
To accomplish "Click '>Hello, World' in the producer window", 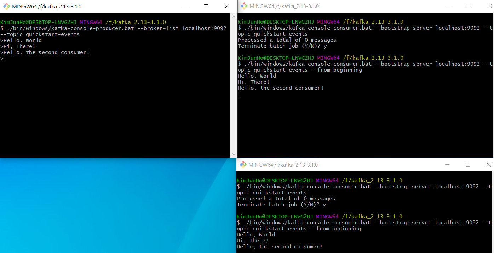I will (x=21, y=40).
